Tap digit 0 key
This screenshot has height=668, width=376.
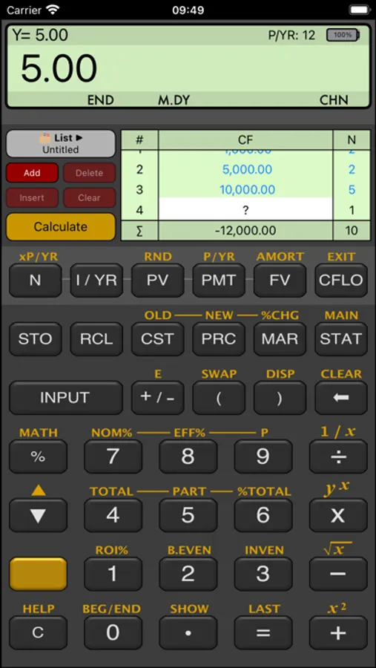(113, 632)
